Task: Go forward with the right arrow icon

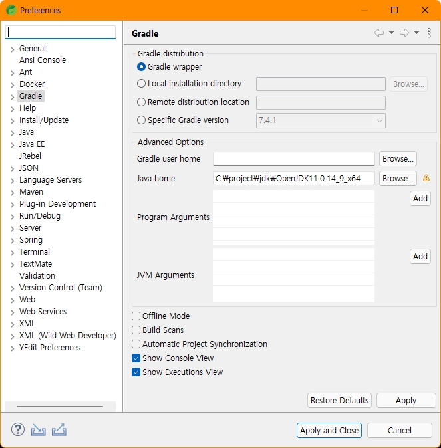Action: tap(404, 33)
